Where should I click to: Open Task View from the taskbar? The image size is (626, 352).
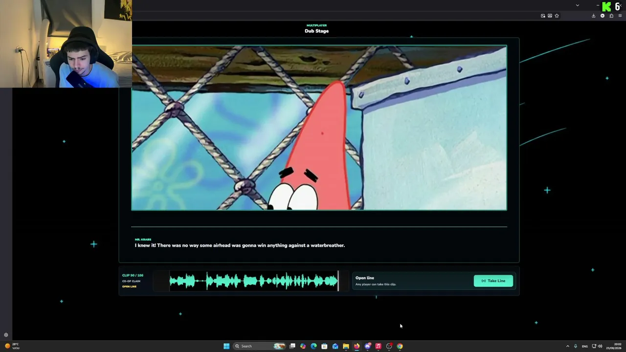(292, 346)
